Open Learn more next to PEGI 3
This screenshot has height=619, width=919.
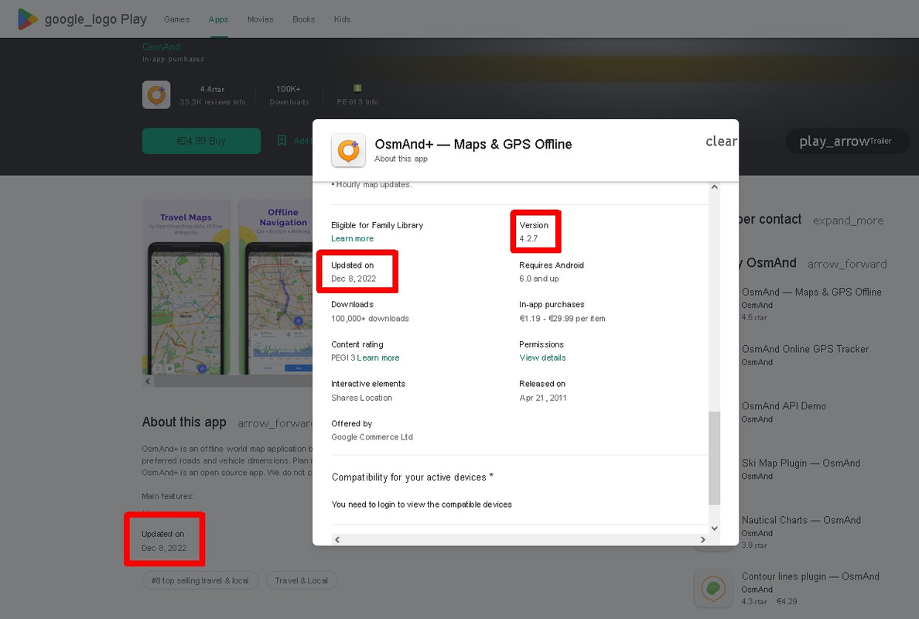378,357
